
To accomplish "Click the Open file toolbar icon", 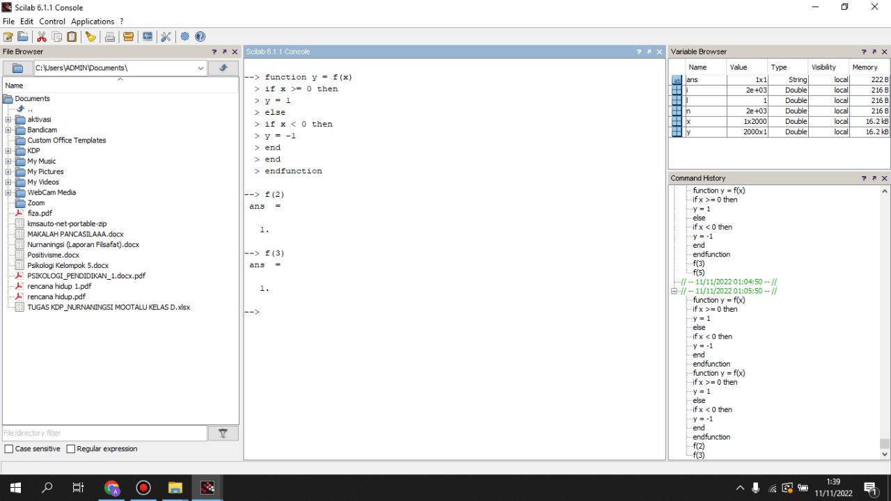I will click(23, 36).
